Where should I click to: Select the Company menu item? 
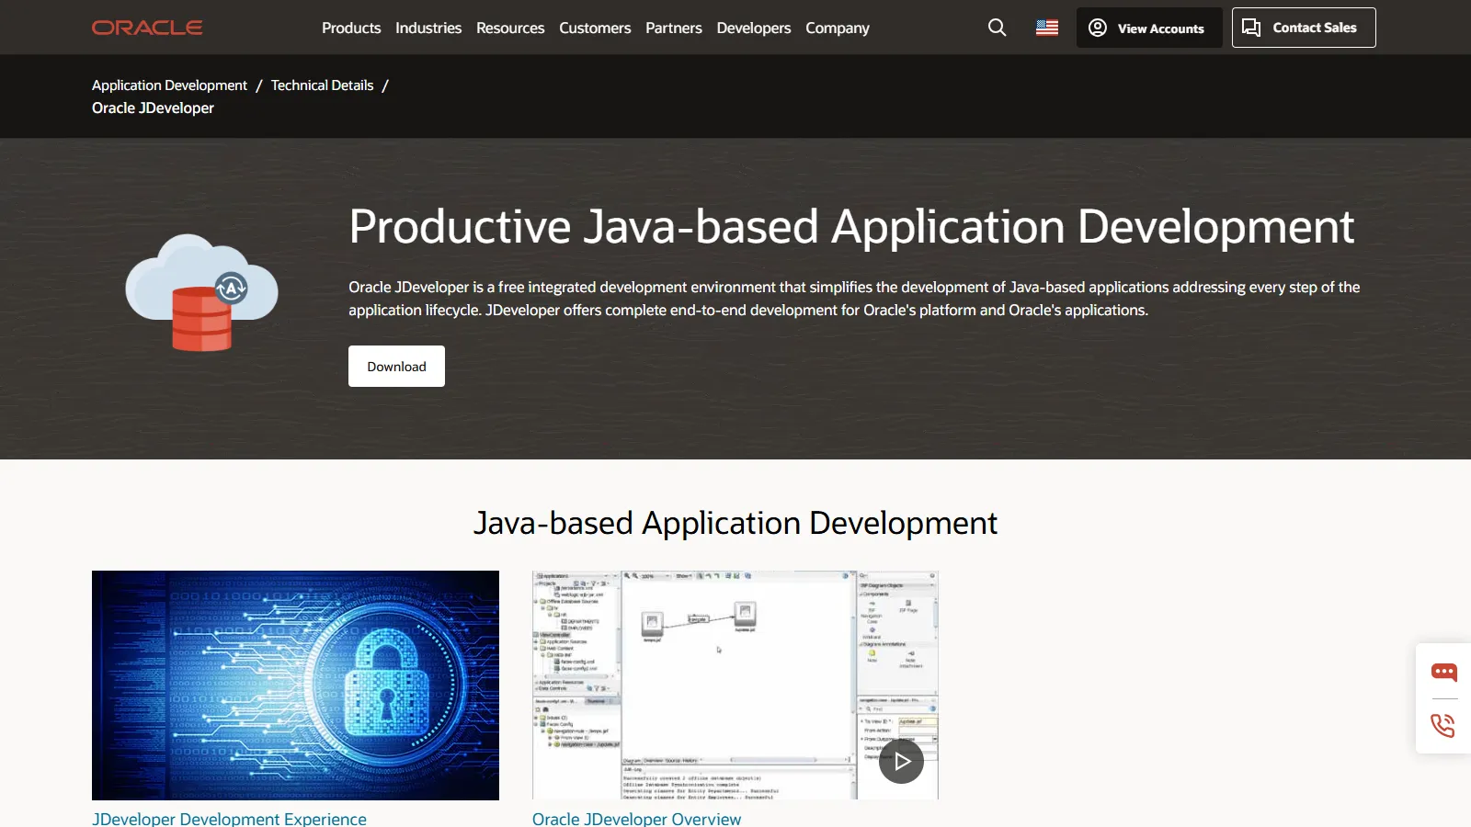(837, 28)
